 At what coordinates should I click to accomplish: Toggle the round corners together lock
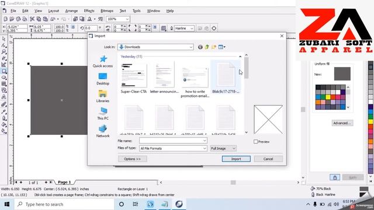[155, 27]
